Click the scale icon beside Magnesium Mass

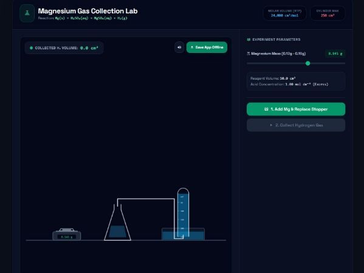coord(249,54)
